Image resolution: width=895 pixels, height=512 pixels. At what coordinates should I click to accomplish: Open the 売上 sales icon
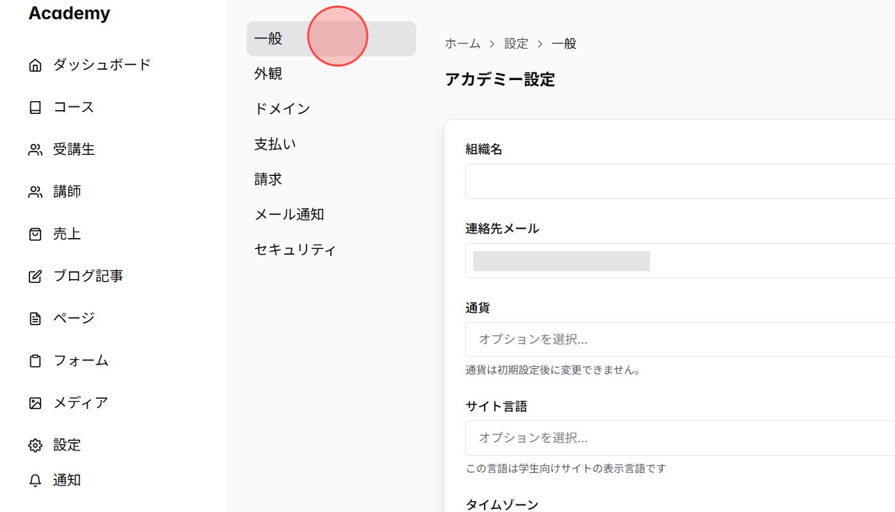coord(35,233)
